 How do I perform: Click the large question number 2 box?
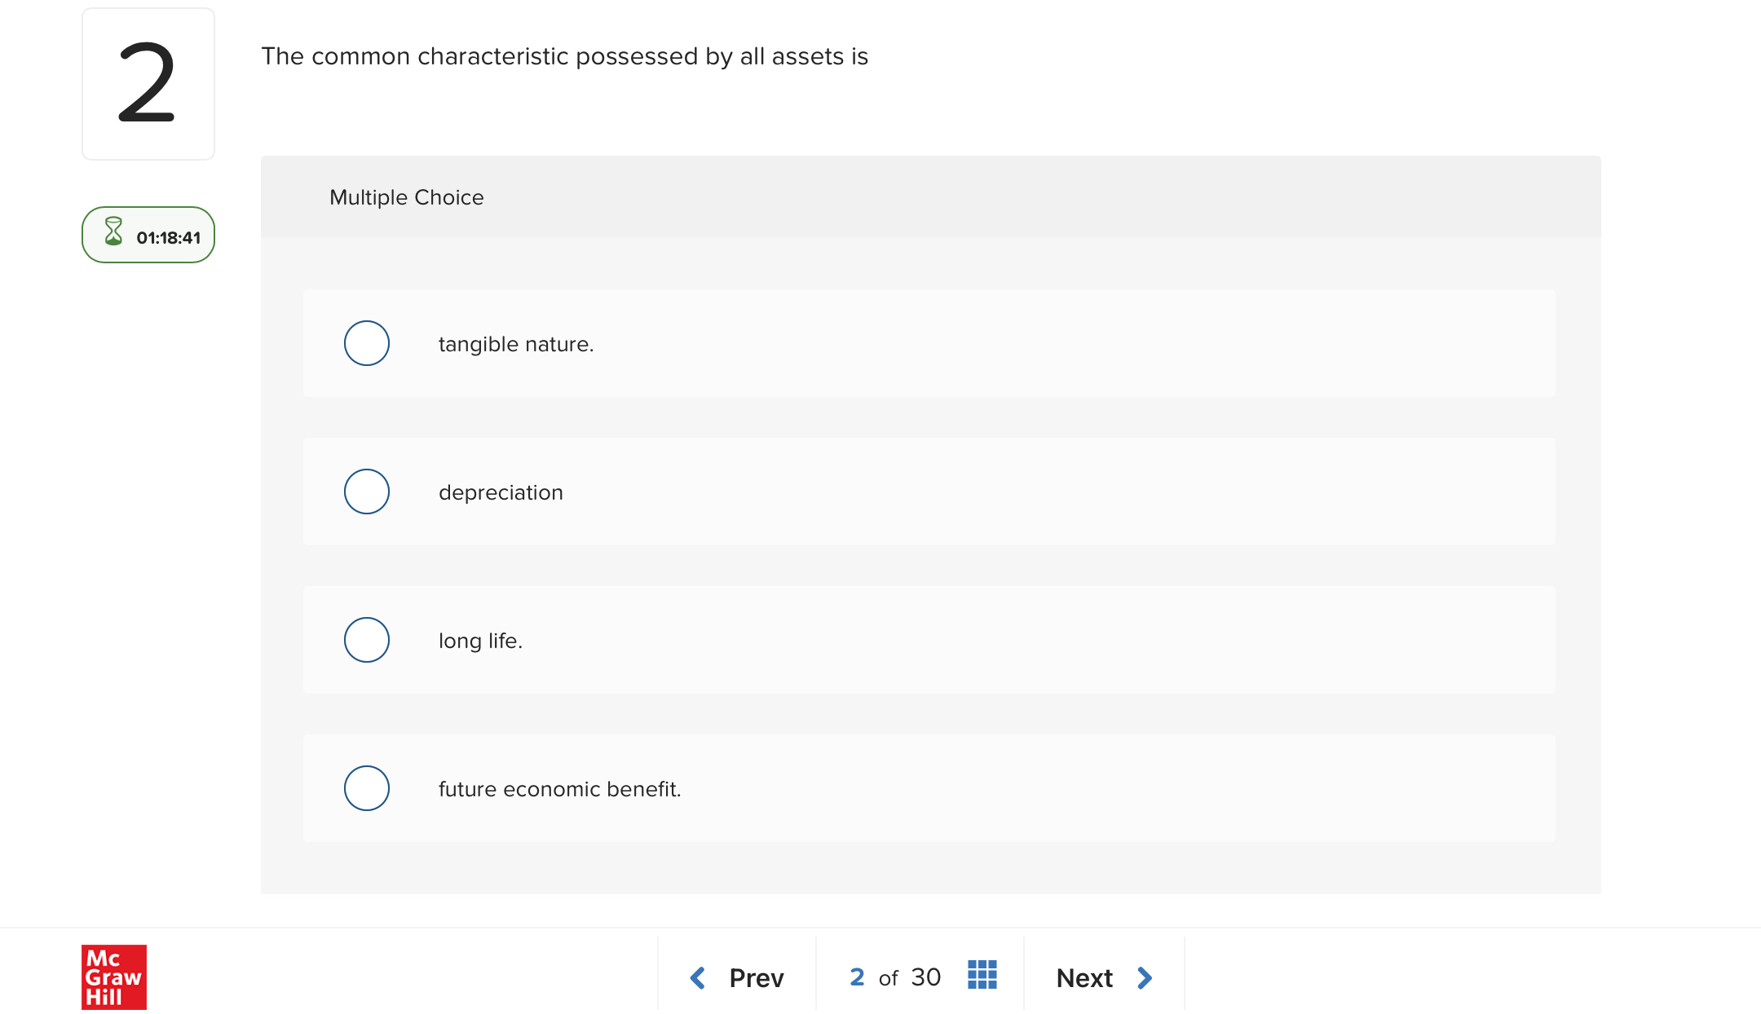coord(148,84)
